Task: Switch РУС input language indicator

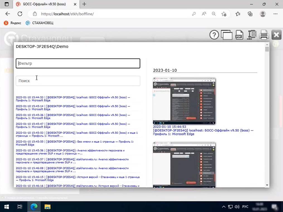Action: coord(245,207)
